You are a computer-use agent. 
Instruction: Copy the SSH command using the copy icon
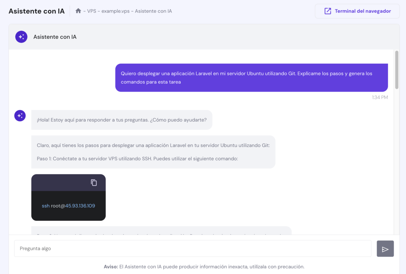pyautogui.click(x=94, y=183)
